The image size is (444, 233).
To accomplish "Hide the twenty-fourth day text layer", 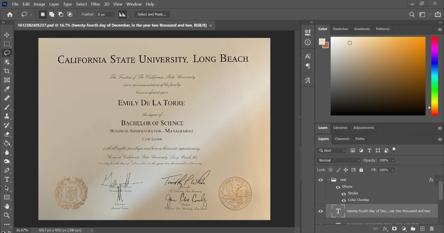I will [321, 211].
